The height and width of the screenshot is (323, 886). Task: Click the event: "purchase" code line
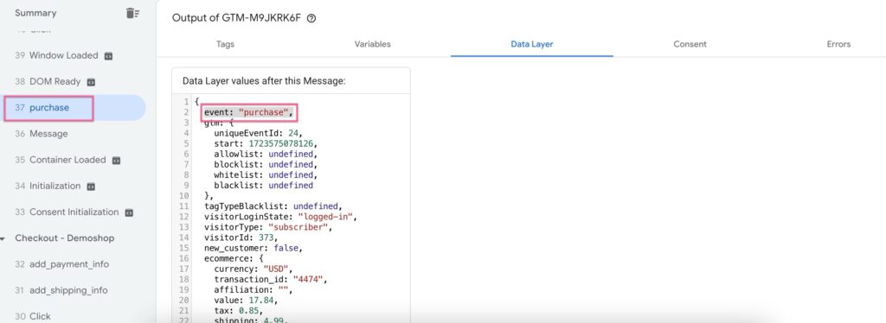(x=249, y=112)
